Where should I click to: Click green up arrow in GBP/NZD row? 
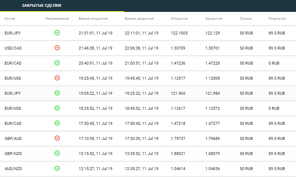(x=57, y=153)
